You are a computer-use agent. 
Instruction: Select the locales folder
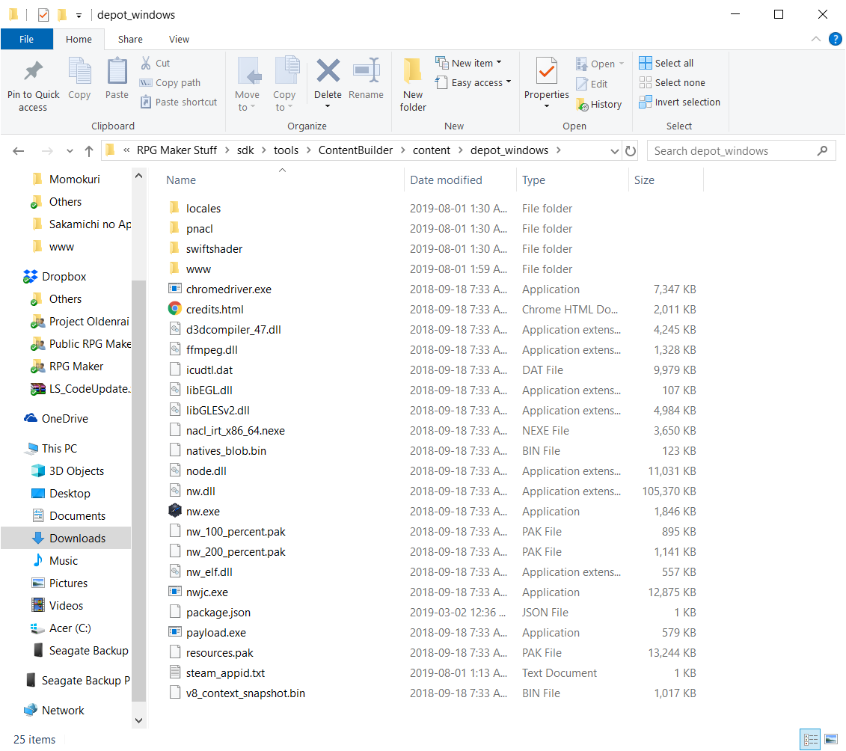(x=203, y=208)
